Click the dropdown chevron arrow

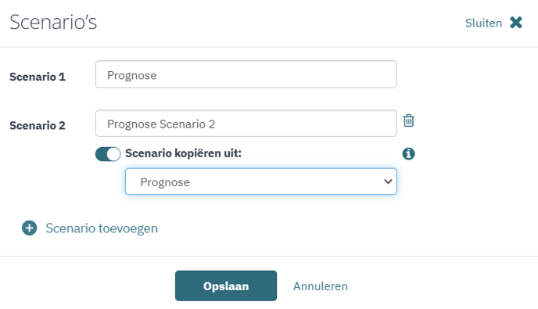388,181
